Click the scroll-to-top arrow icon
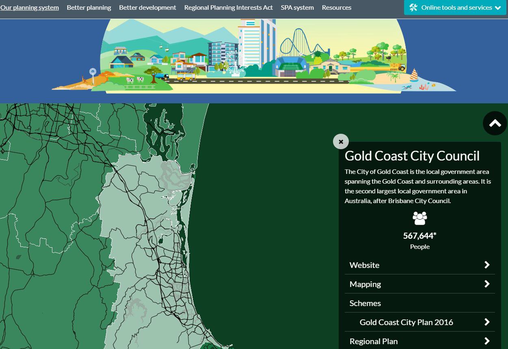Image resolution: width=508 pixels, height=349 pixels. pyautogui.click(x=495, y=123)
